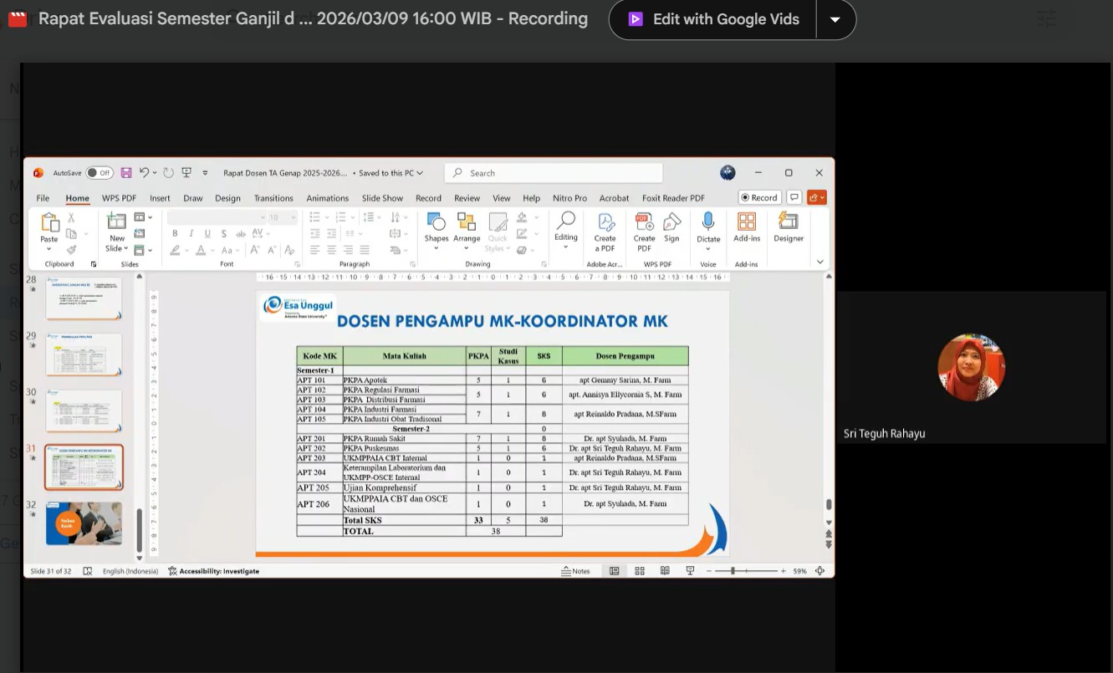
Task: Click the Save icon in title bar
Action: tap(126, 173)
